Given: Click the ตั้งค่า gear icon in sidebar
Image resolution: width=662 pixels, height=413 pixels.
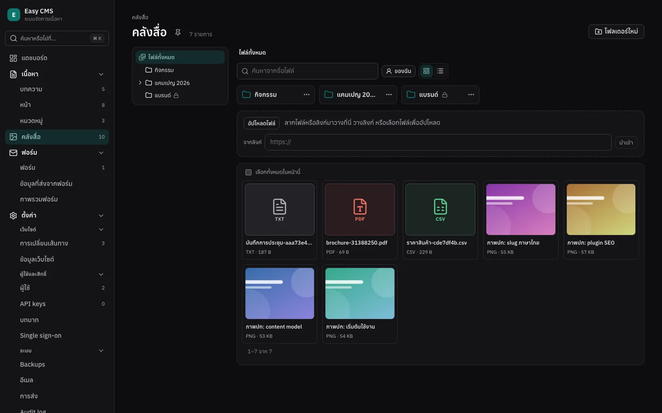Looking at the screenshot, I should tap(13, 215).
